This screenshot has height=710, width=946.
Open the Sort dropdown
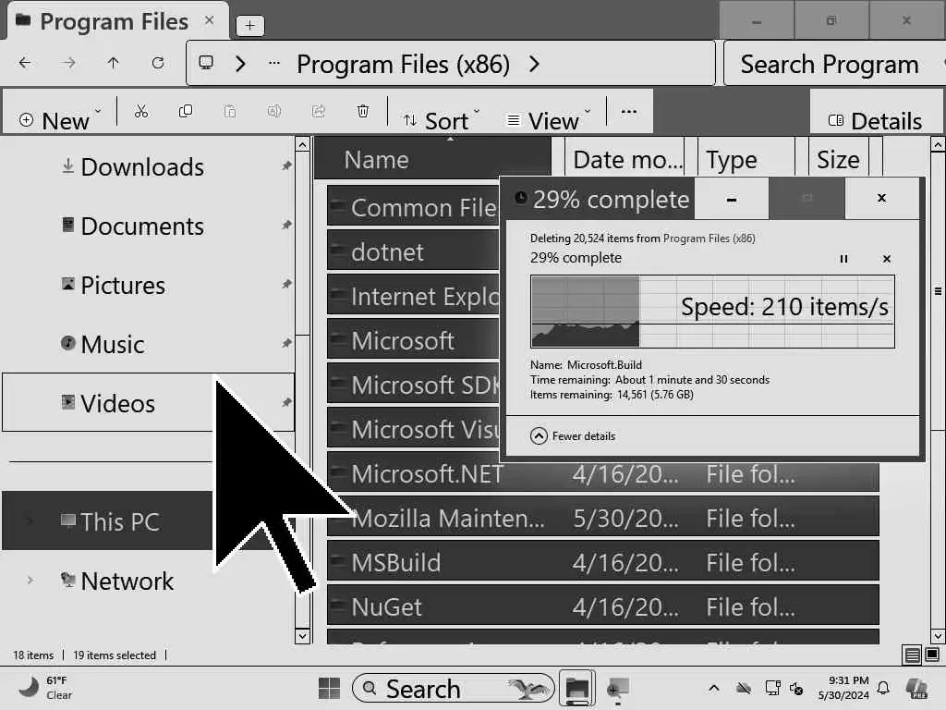click(442, 119)
